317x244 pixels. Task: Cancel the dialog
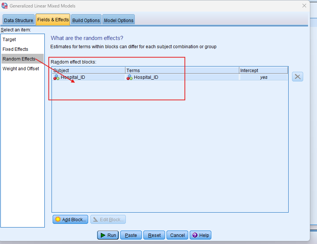point(177,235)
